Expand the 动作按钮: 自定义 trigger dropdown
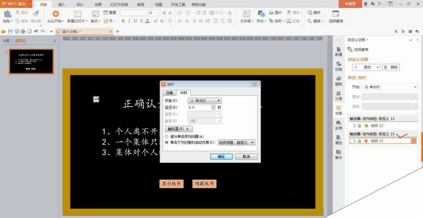 pyautogui.click(x=236, y=143)
